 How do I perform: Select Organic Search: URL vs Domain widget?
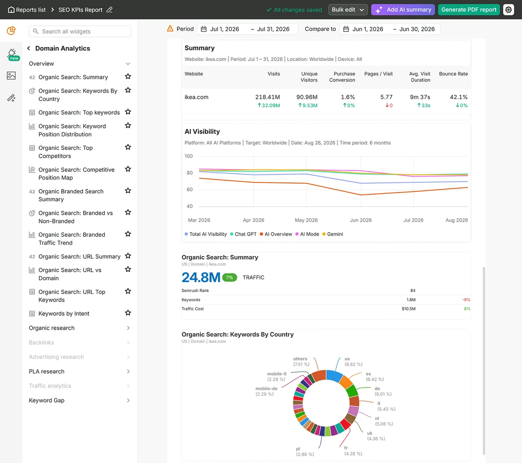pos(70,274)
